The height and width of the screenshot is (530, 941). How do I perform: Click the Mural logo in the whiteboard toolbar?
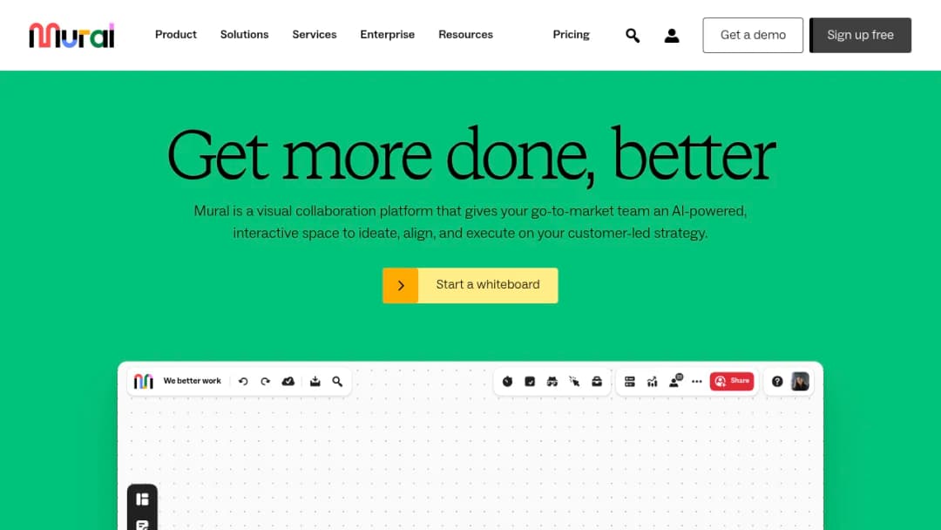tap(144, 381)
